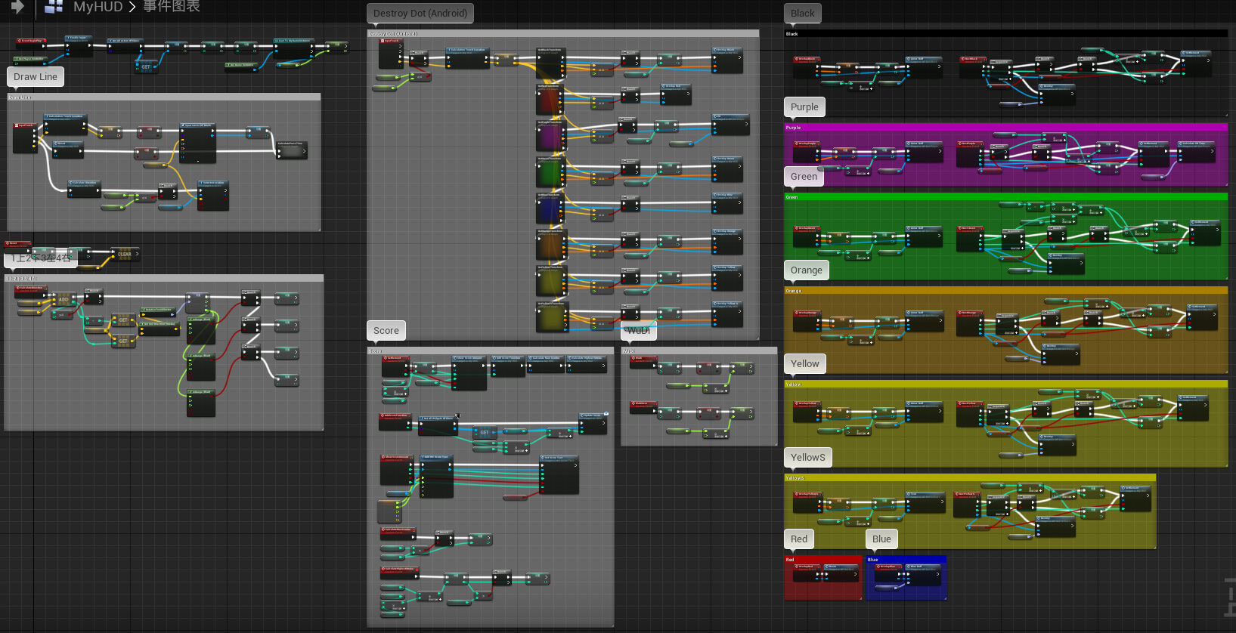This screenshot has height=633, width=1236.
Task: Select the Score comment bubble
Action: tap(386, 331)
